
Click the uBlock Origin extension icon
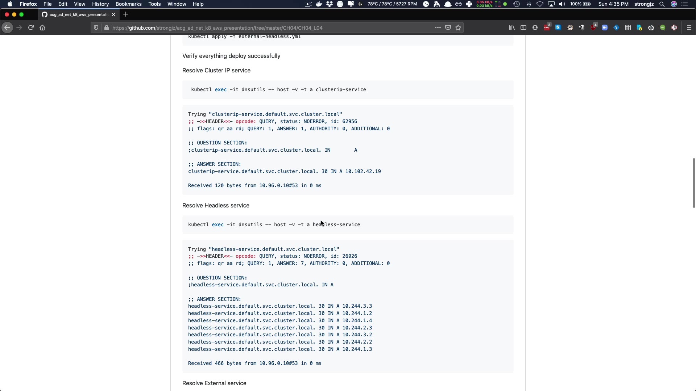pos(593,28)
